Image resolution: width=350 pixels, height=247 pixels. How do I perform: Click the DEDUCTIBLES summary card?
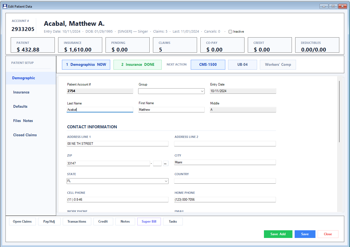point(317,45)
